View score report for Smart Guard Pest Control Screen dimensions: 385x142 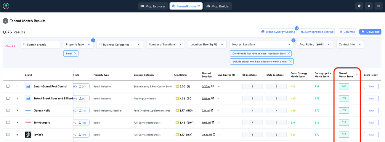pos(371,86)
